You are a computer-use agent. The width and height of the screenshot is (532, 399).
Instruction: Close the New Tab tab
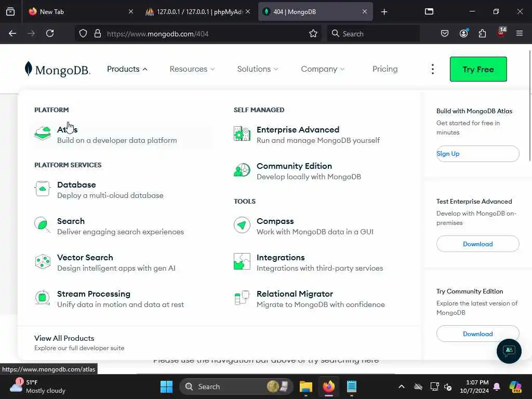click(x=131, y=11)
